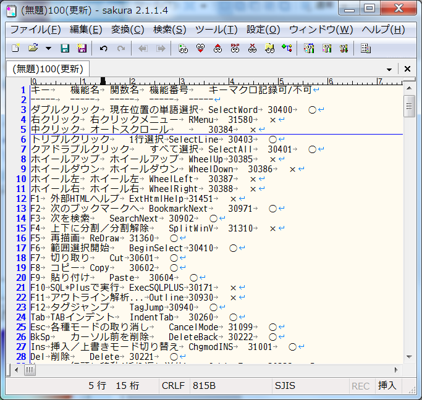Undo the last edit

[104, 48]
